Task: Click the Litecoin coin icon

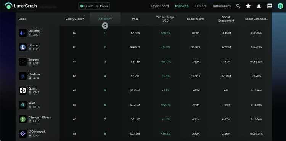Action: pyautogui.click(x=23, y=47)
